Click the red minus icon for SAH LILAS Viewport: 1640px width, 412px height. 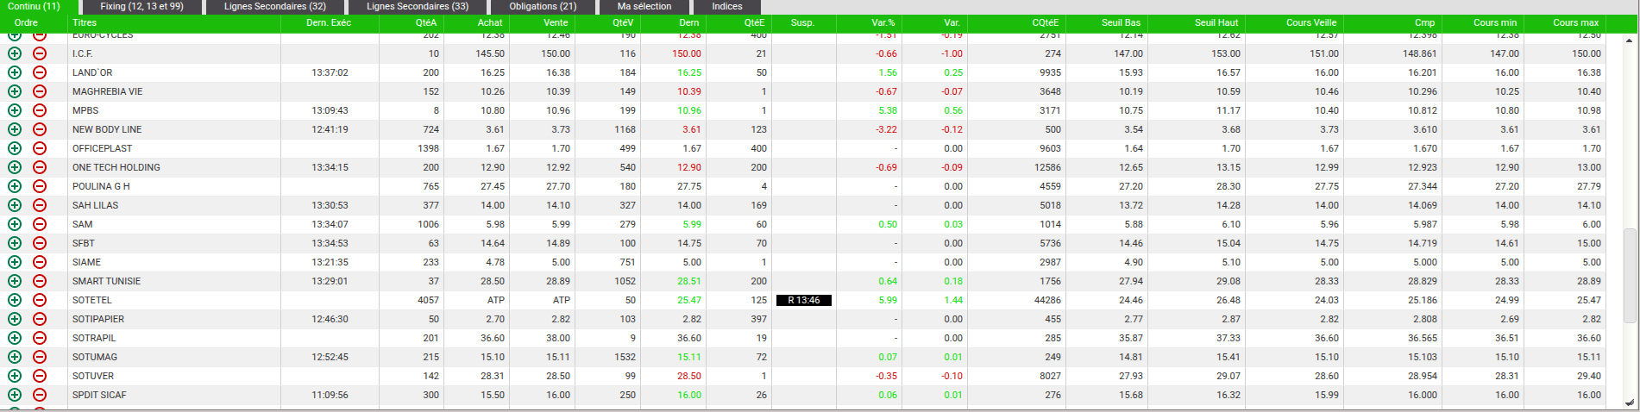(x=40, y=205)
